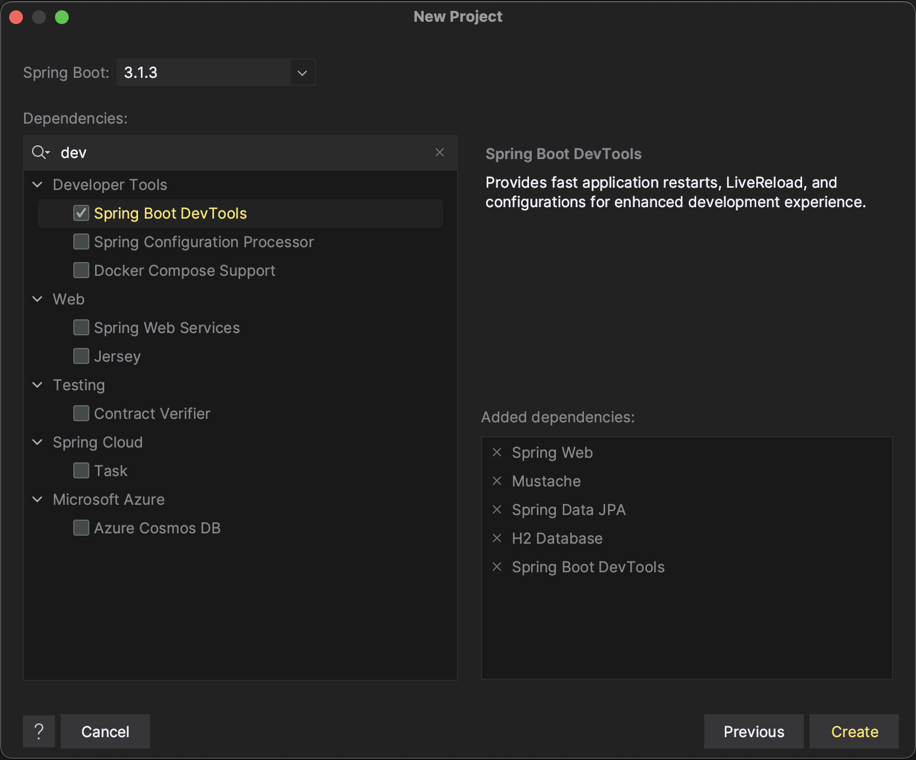Go back with the Previous button
The image size is (916, 760).
coord(754,731)
